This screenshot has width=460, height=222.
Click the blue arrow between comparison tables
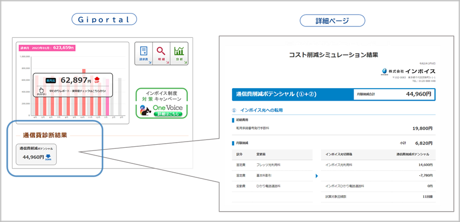pos(317,176)
